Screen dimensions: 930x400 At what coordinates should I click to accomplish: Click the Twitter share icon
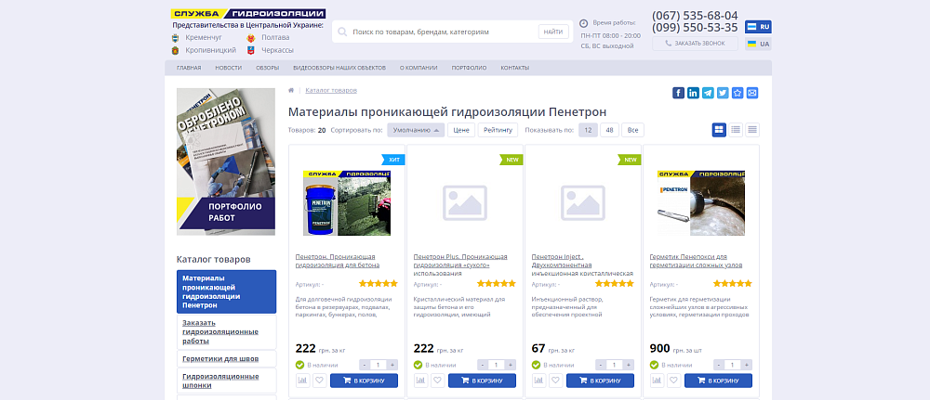pos(723,93)
